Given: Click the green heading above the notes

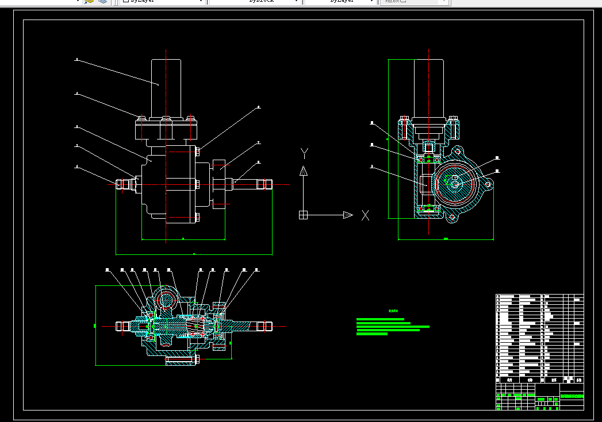Looking at the screenshot, I should [393, 311].
